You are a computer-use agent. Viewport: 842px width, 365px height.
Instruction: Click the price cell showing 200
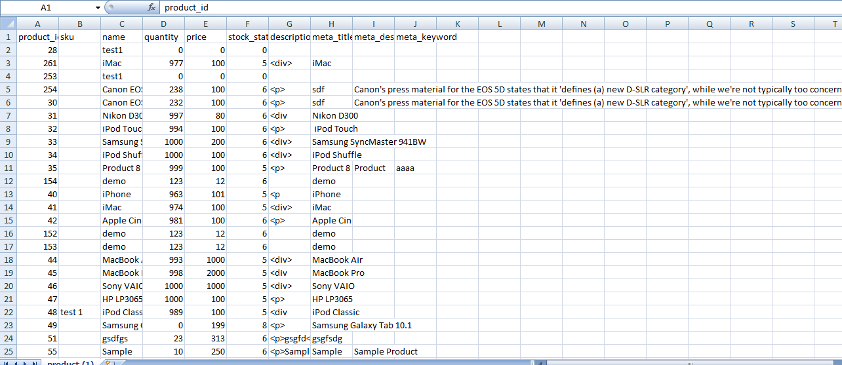pyautogui.click(x=205, y=142)
